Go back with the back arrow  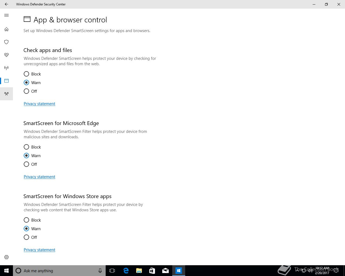6,4
